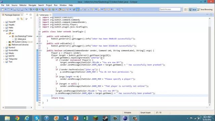
Task: Click the Open Task toolbar icon
Action: coord(63,9)
